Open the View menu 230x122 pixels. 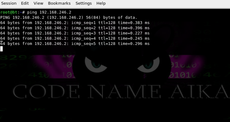[38, 3]
